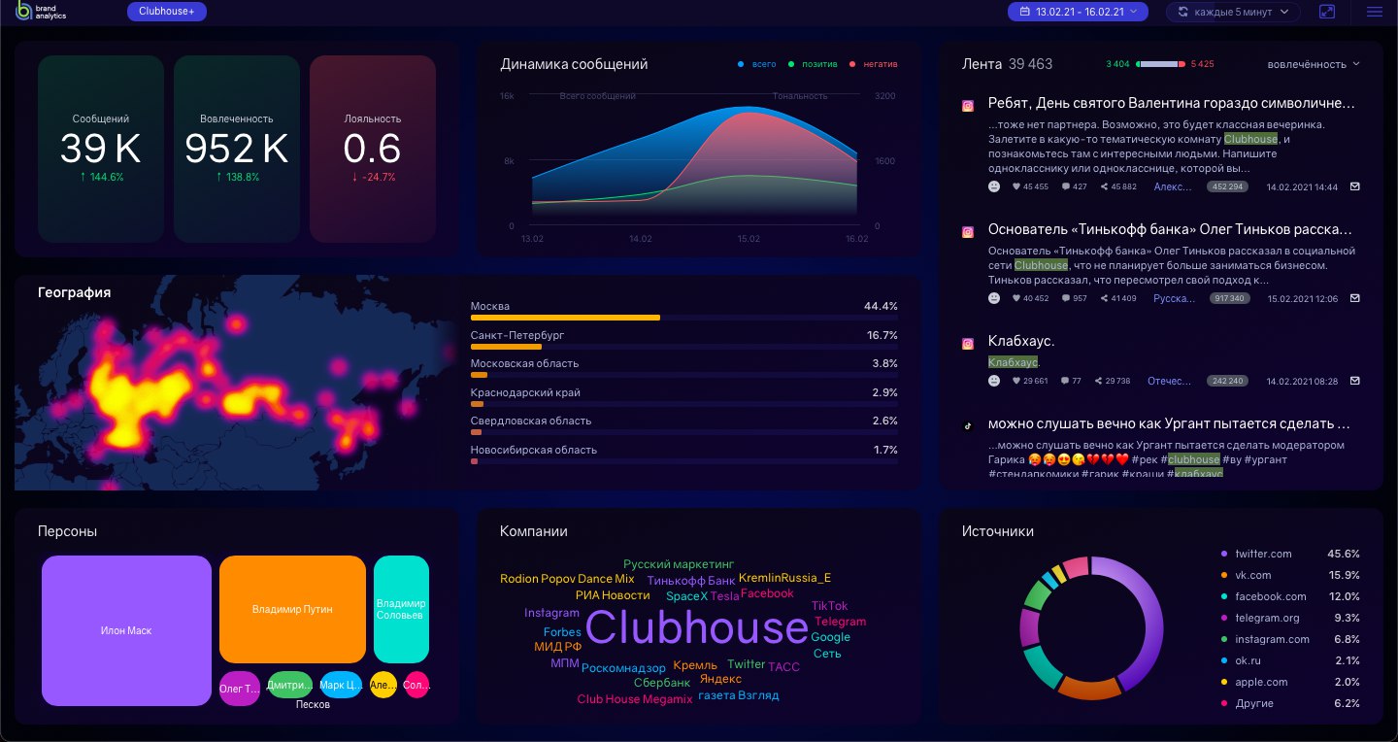This screenshot has width=1398, height=742.
Task: Click share icon showing 29 738
Action: click(x=1098, y=382)
